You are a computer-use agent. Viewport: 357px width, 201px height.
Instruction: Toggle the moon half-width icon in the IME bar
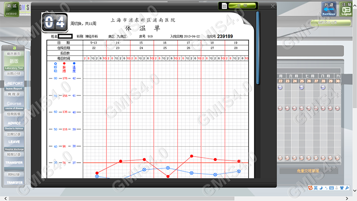[321, 188]
